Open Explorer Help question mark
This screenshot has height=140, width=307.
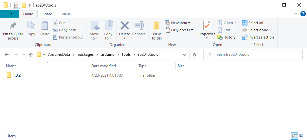[303, 14]
